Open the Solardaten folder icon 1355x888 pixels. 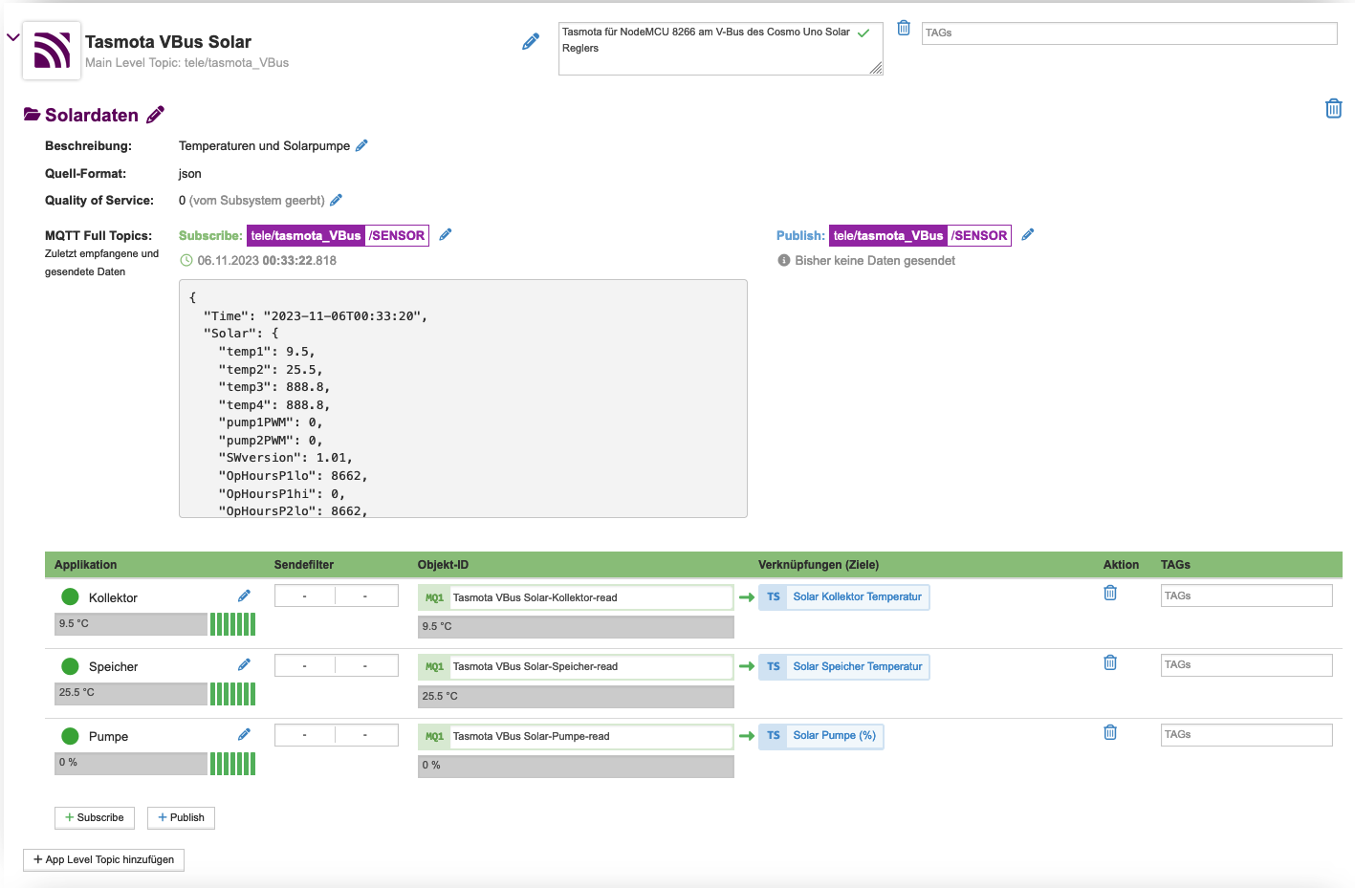tap(32, 115)
